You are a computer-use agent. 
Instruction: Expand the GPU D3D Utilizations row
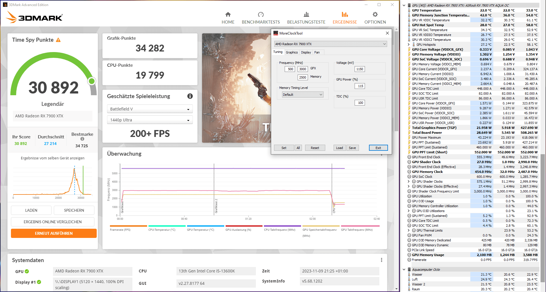409,211
